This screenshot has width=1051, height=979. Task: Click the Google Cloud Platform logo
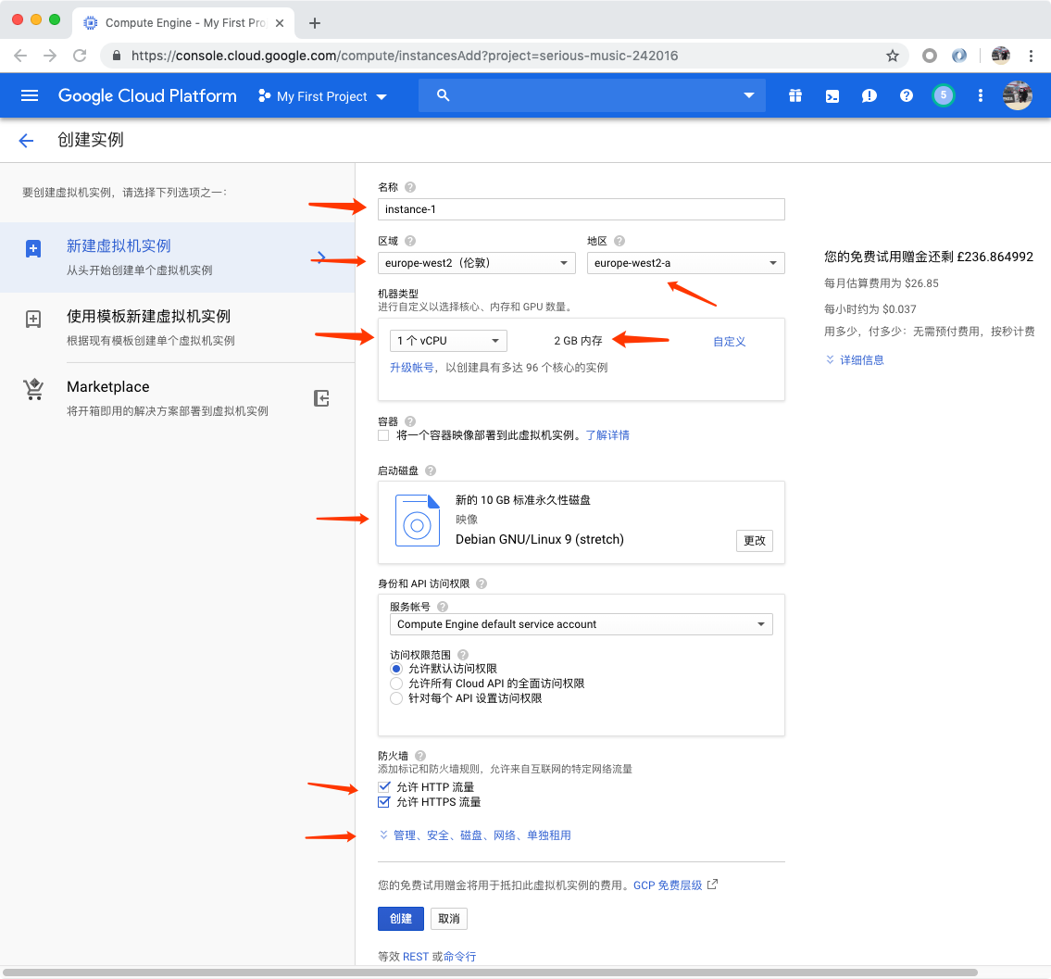pyautogui.click(x=147, y=96)
